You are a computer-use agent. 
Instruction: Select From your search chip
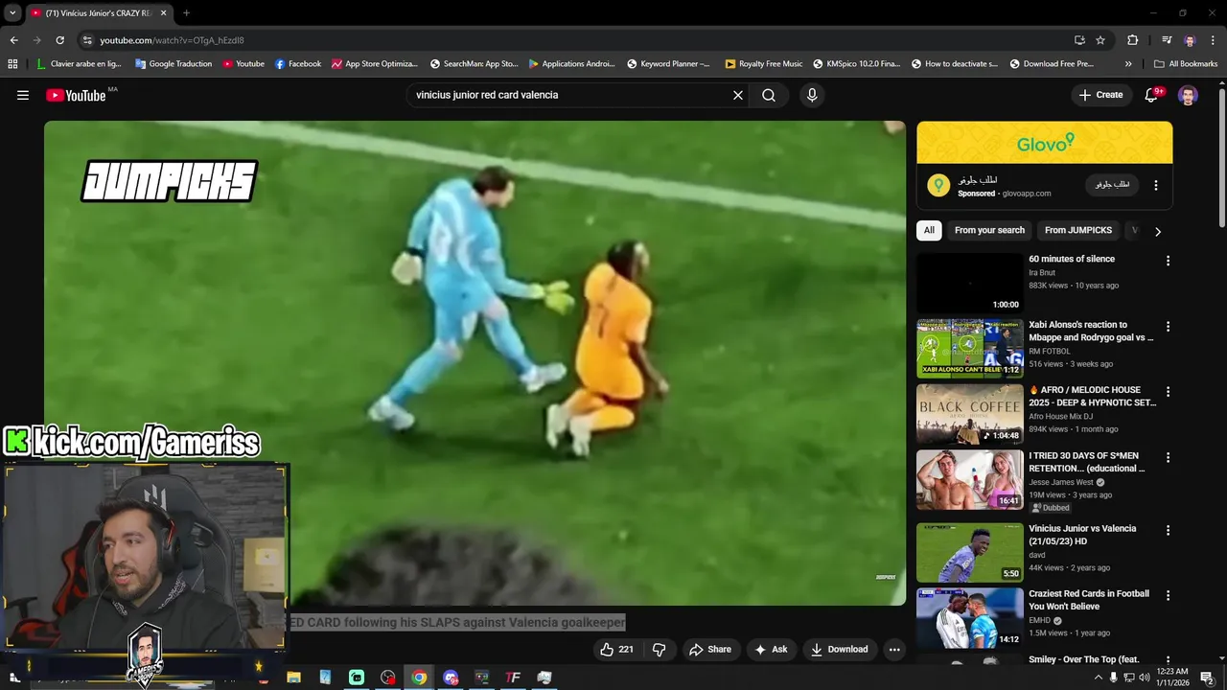pyautogui.click(x=989, y=230)
